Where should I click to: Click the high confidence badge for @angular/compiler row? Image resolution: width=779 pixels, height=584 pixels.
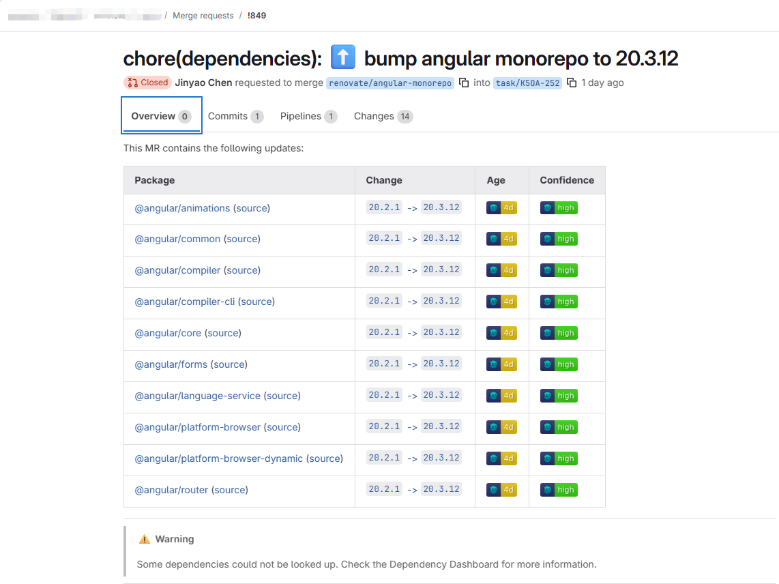pyautogui.click(x=559, y=270)
